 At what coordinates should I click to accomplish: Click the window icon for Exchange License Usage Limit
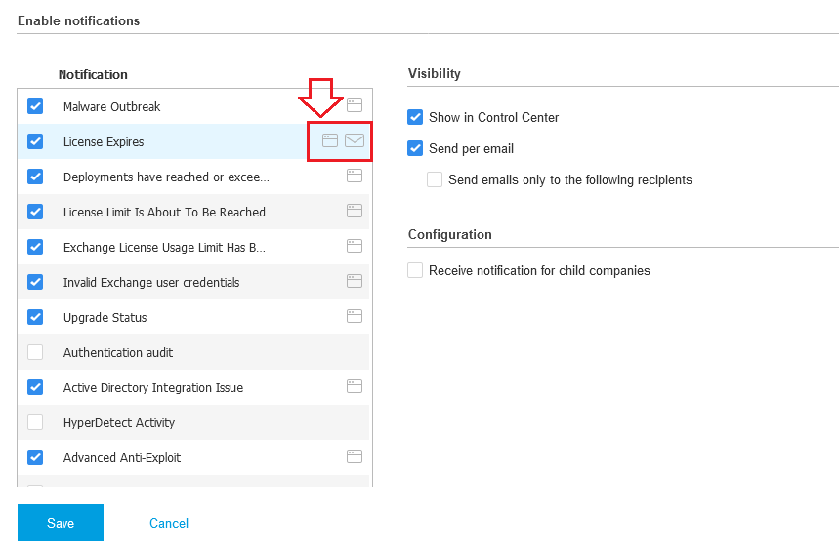tap(355, 246)
